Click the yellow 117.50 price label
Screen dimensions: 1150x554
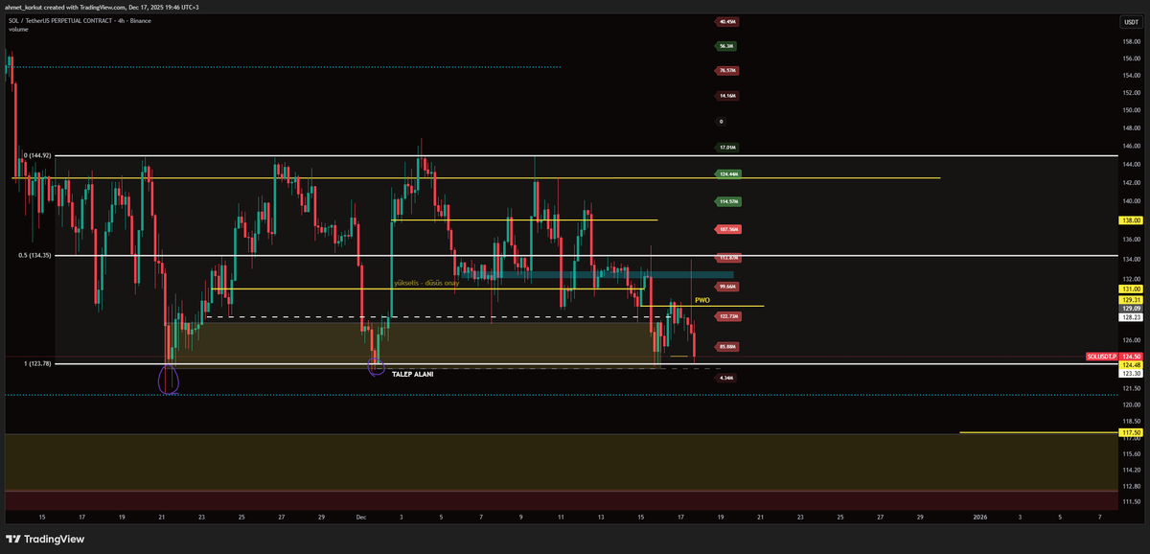[1131, 433]
